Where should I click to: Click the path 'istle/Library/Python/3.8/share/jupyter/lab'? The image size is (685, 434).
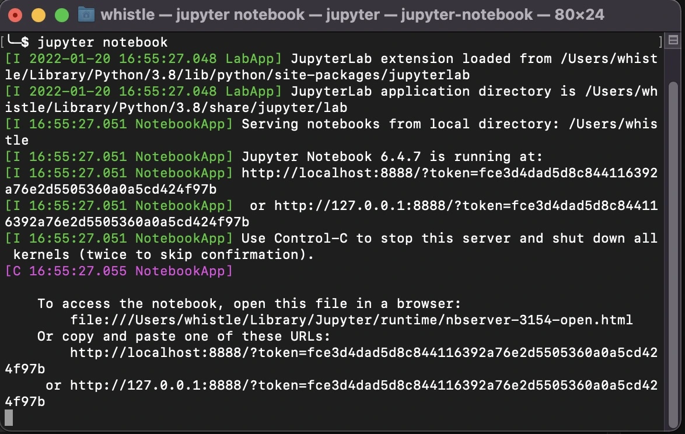tap(176, 108)
